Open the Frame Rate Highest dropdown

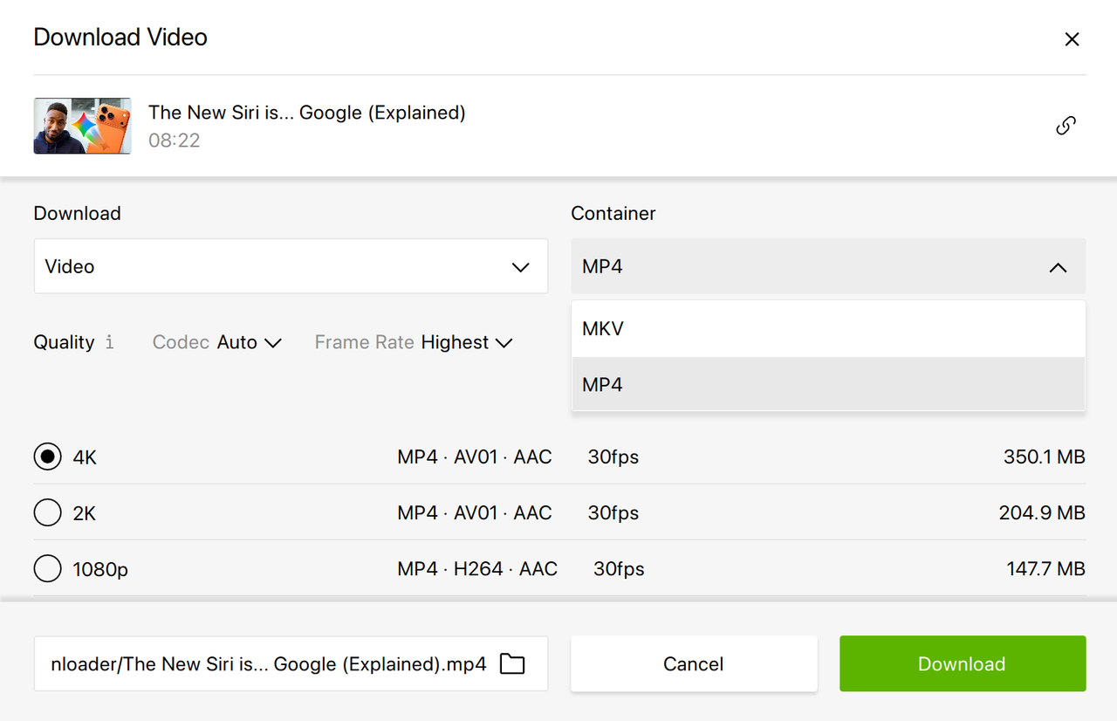point(466,342)
